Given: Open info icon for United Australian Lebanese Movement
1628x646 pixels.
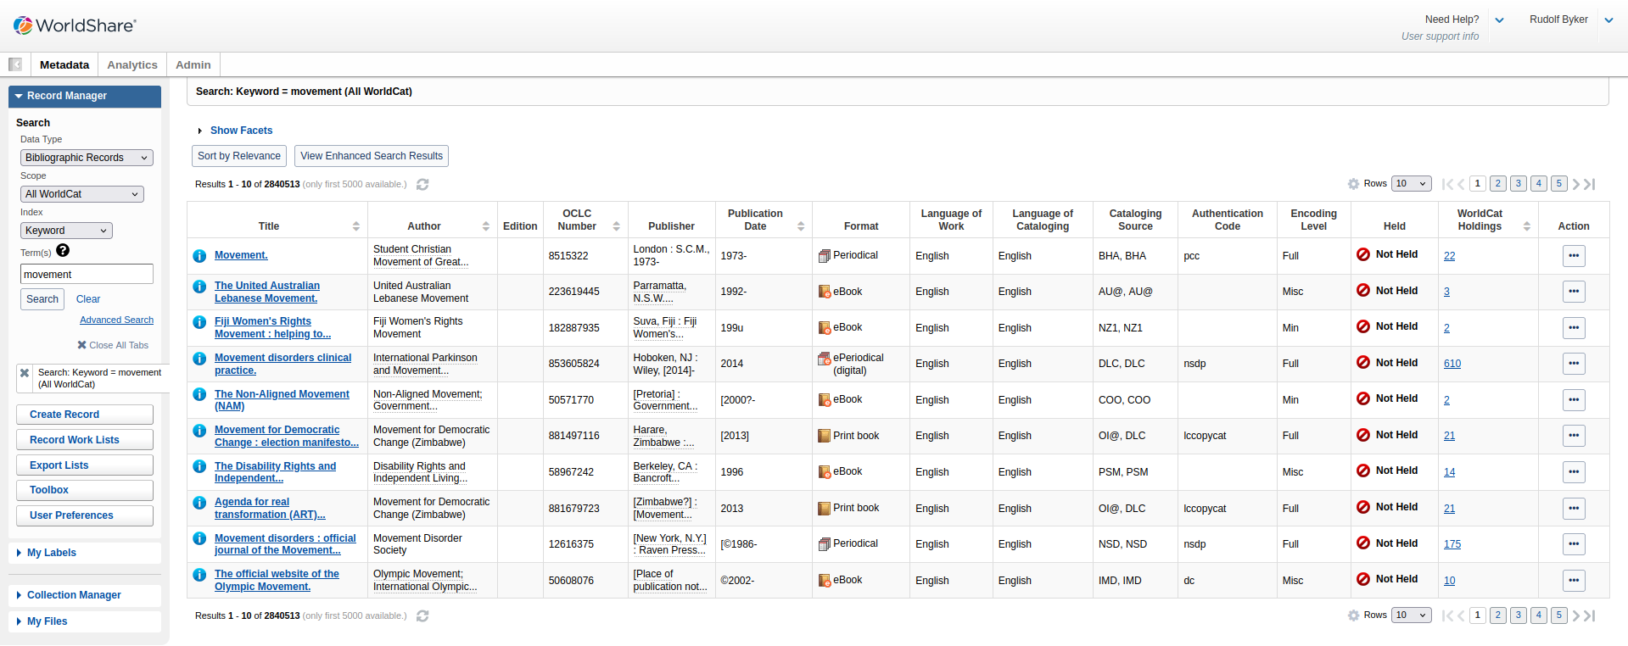Looking at the screenshot, I should click(199, 287).
